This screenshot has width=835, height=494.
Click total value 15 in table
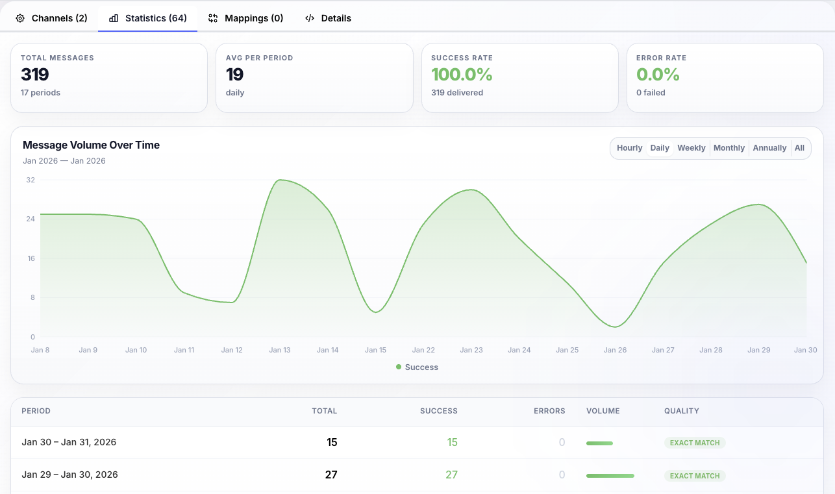click(x=332, y=443)
